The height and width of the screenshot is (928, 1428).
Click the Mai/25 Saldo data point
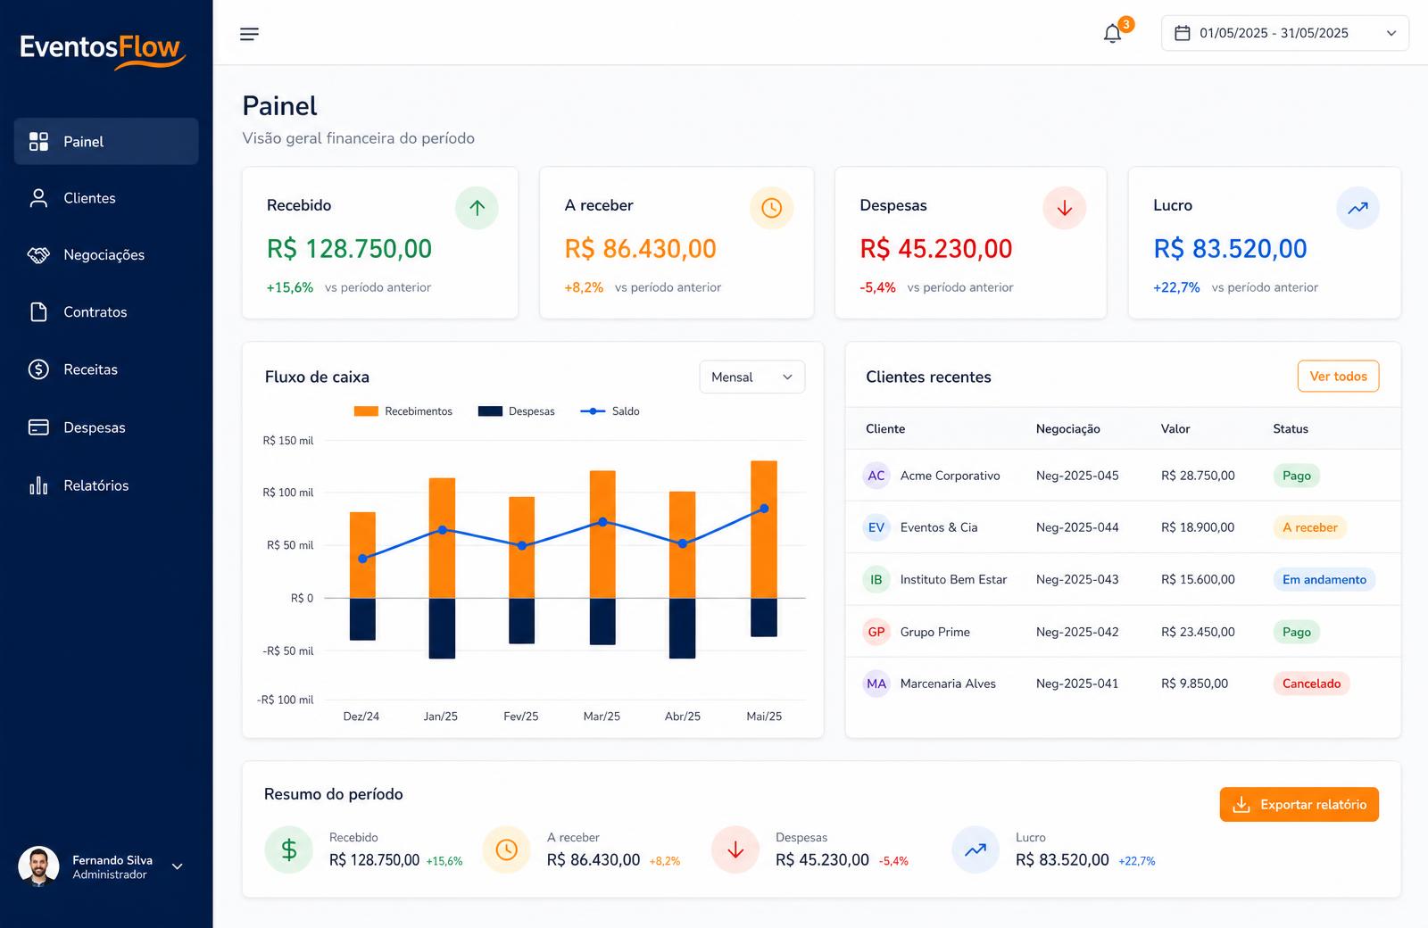[764, 509]
